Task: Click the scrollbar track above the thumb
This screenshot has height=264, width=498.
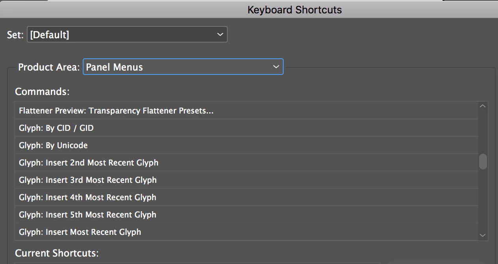Action: coord(483,130)
